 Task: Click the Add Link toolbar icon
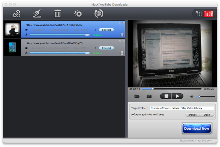click(16, 14)
